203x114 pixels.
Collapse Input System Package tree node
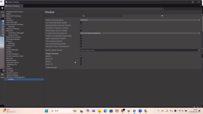[x=5, y=24]
